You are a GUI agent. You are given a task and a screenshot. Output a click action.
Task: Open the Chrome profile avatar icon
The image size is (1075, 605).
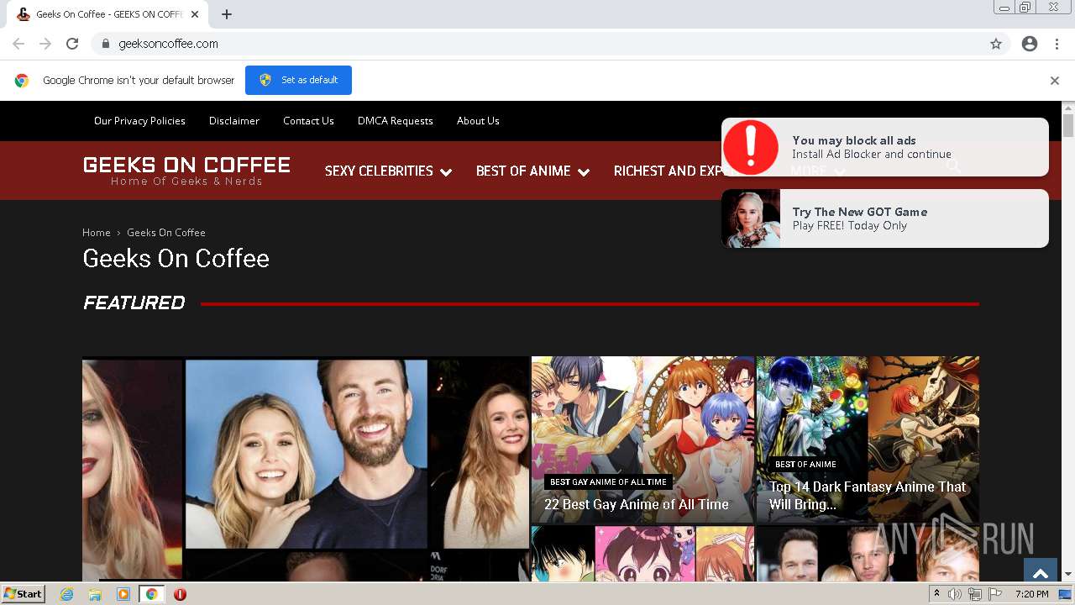1030,44
